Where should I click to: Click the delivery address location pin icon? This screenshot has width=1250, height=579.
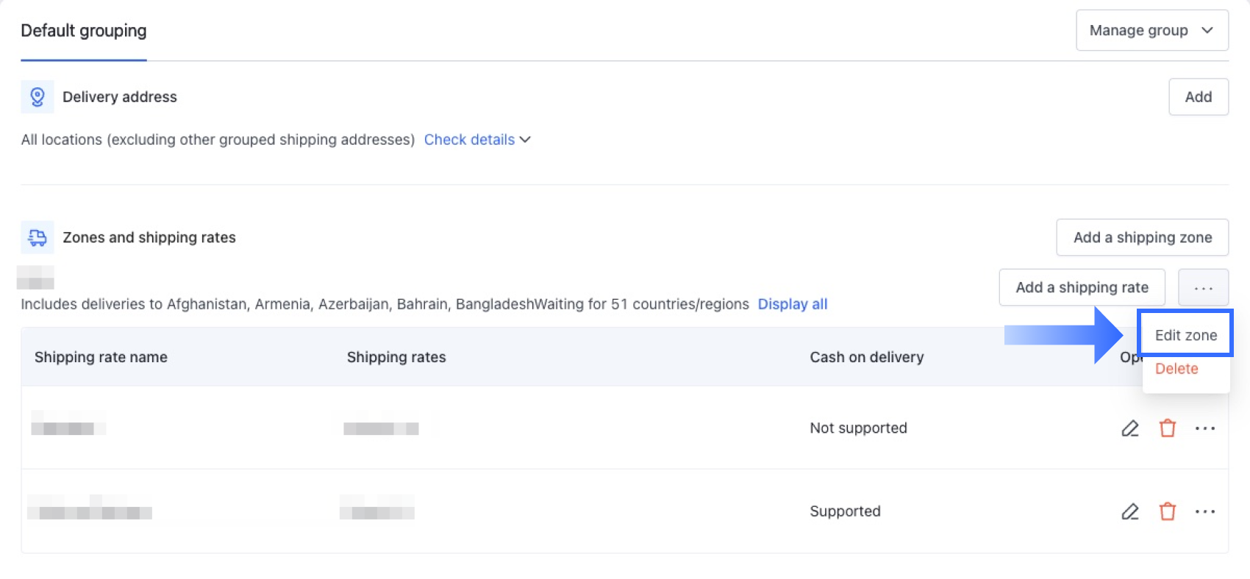point(37,96)
